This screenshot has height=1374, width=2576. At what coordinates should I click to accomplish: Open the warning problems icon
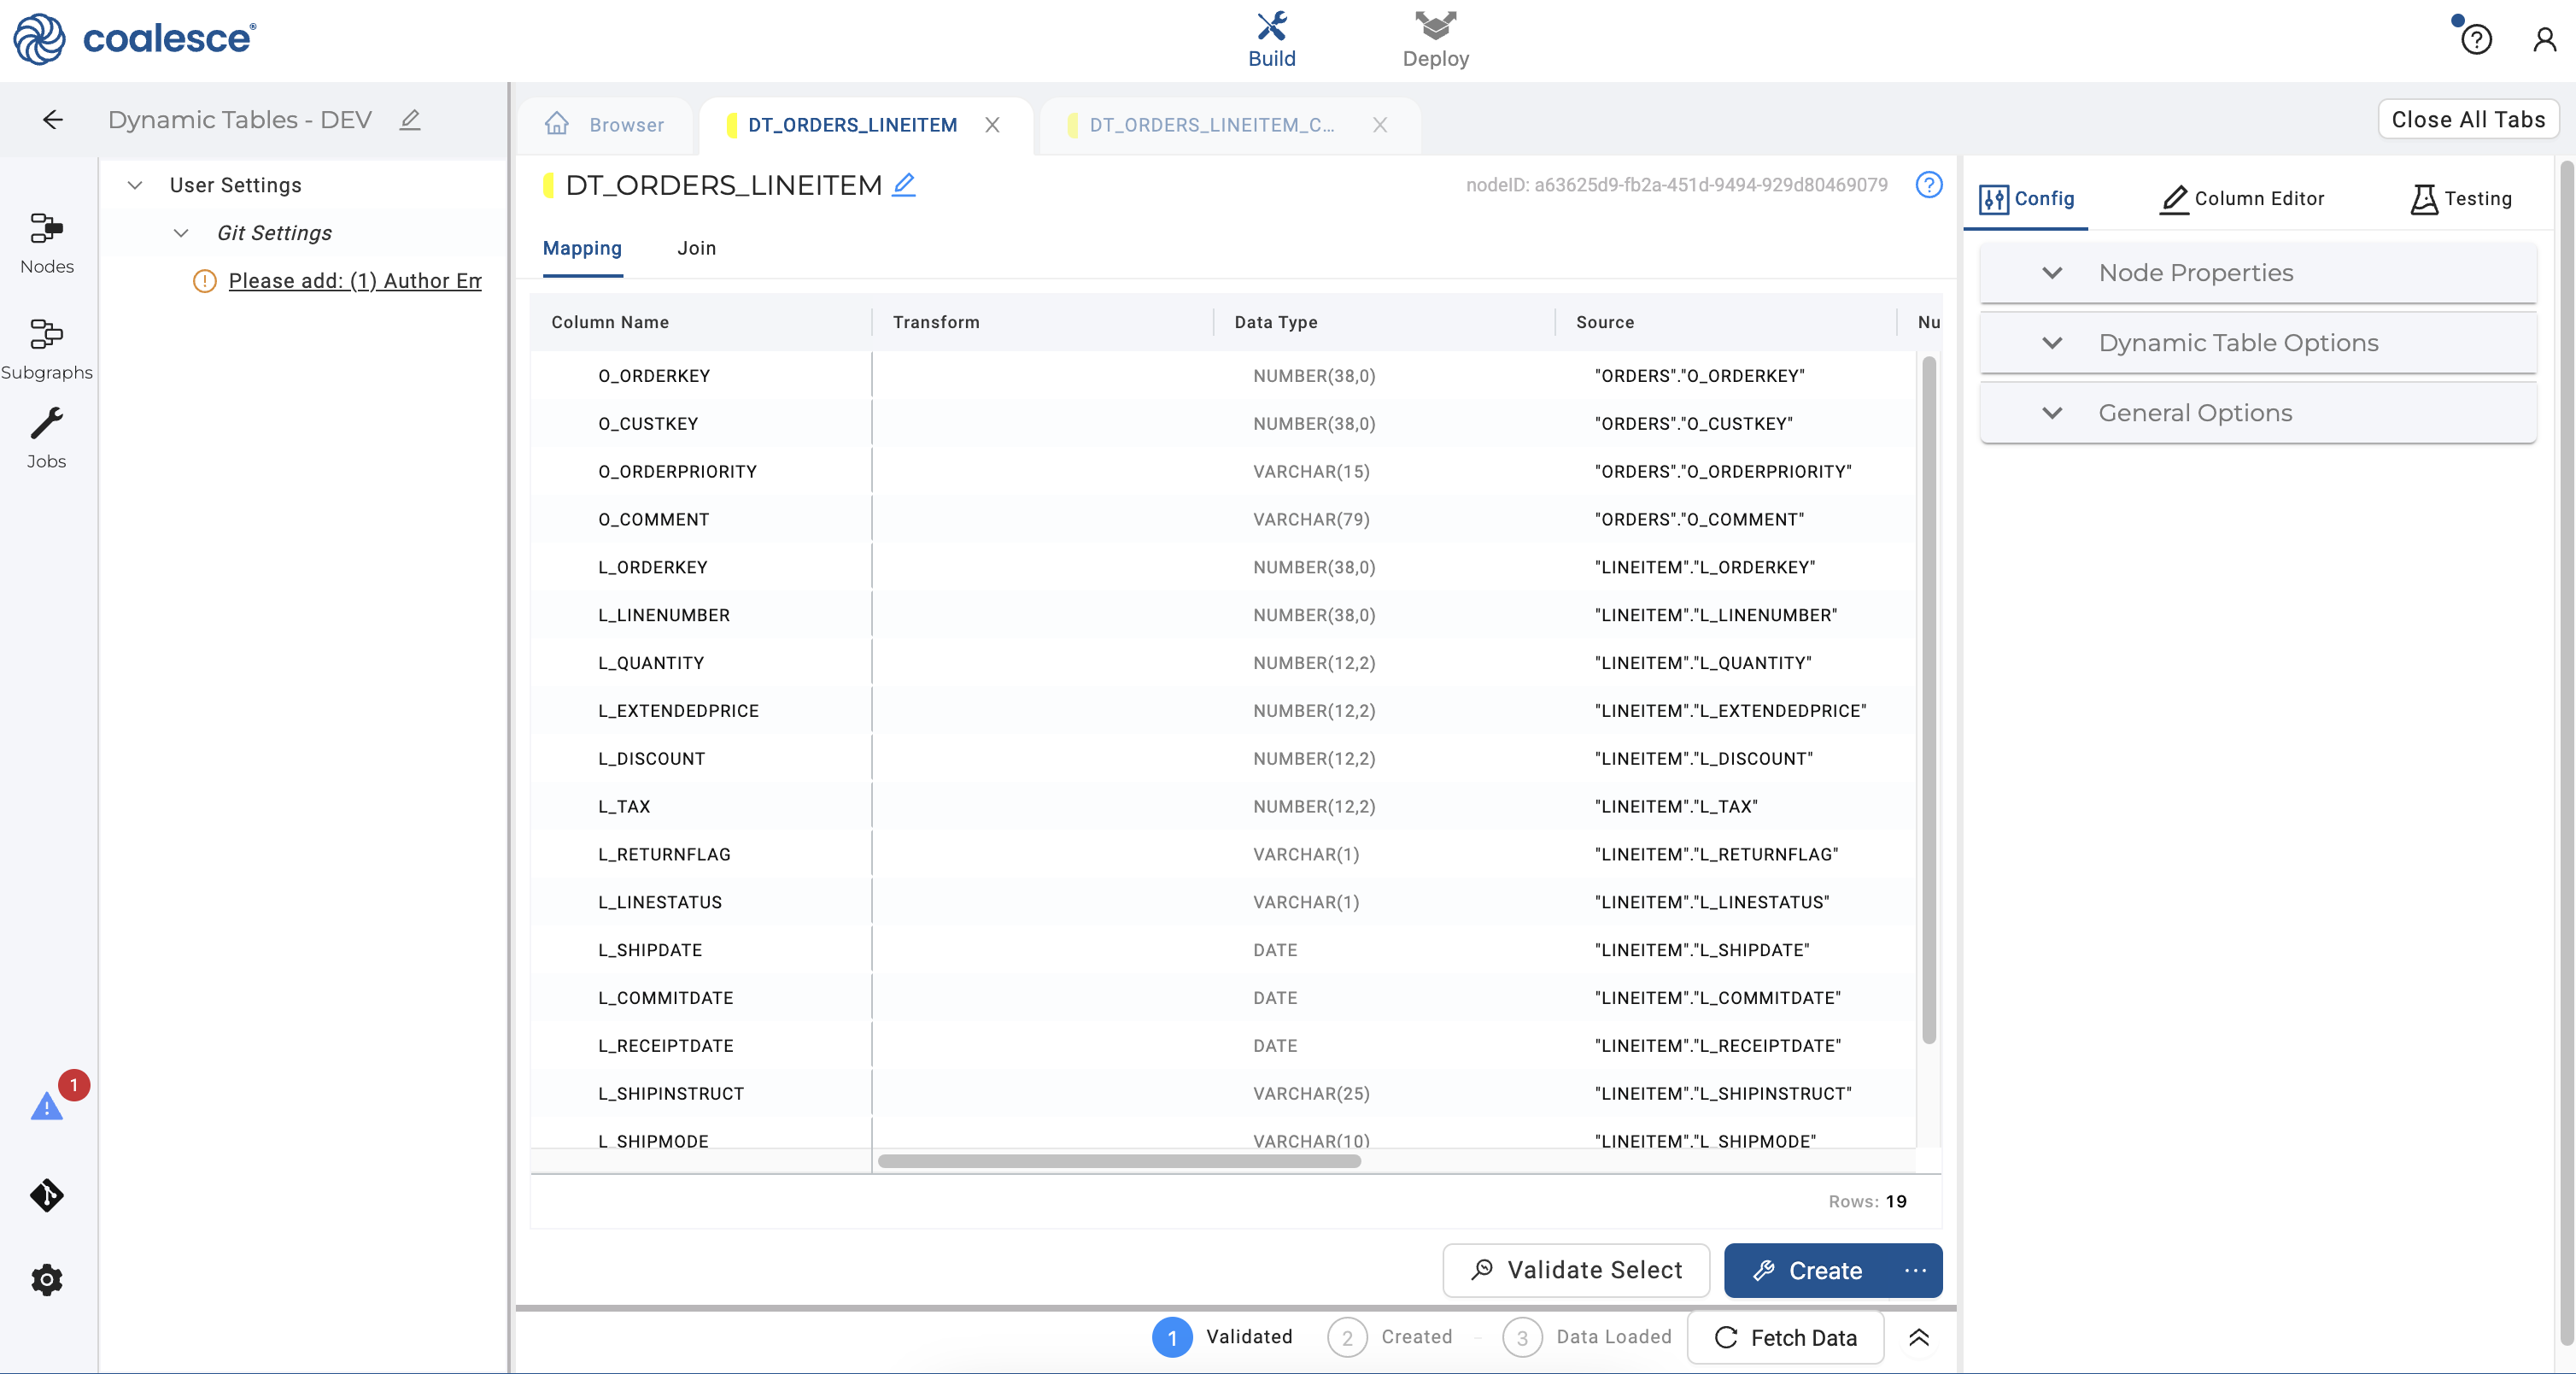coord(46,1106)
